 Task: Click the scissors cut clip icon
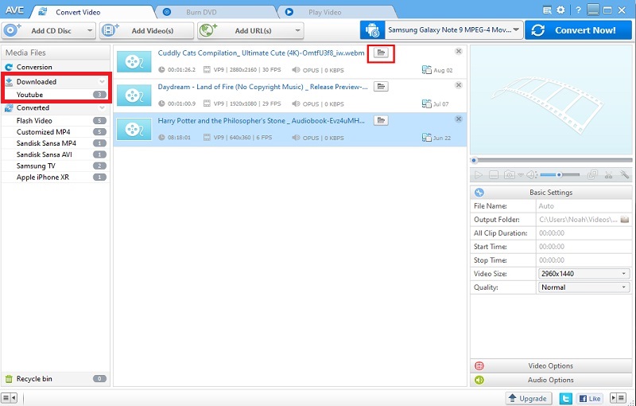click(608, 175)
